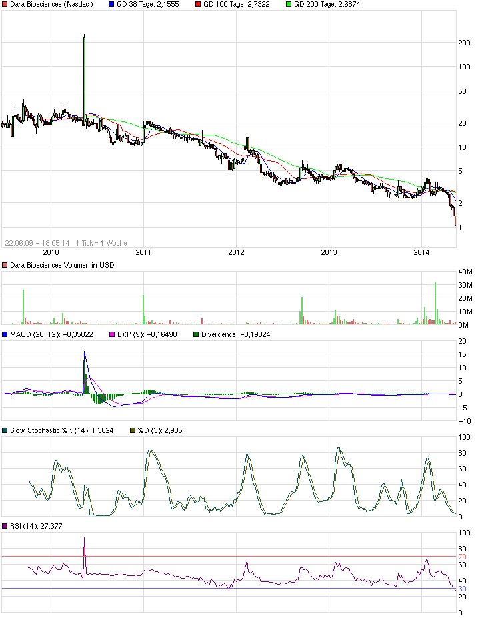
Task: Select the 2010 label on the time axis
Action: click(x=51, y=252)
